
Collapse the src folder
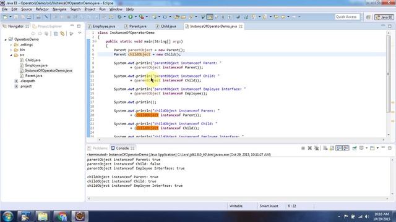tap(11, 55)
